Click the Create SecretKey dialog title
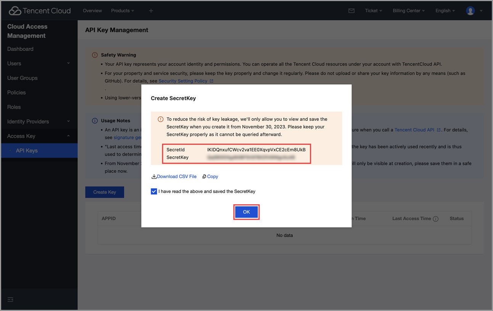 (x=173, y=98)
